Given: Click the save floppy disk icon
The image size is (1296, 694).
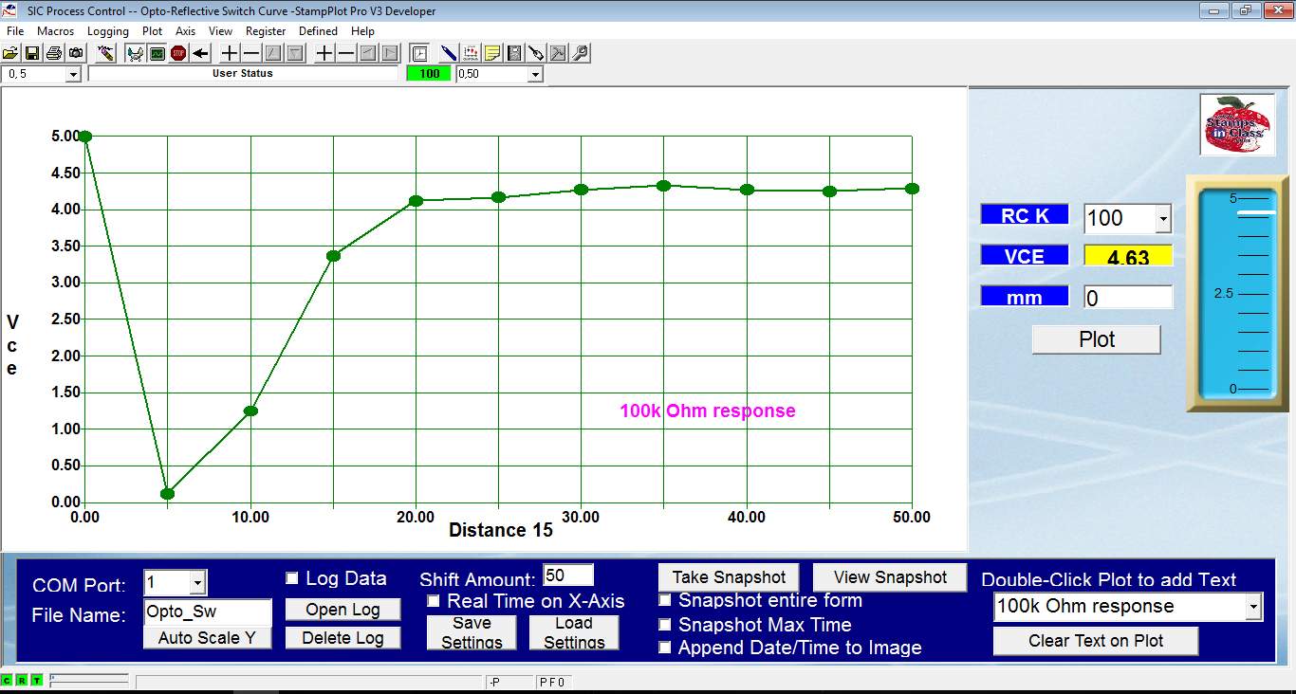Looking at the screenshot, I should [32, 53].
